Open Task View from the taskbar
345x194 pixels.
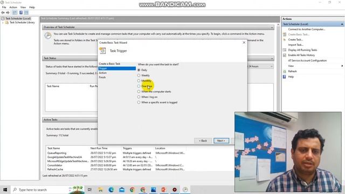89,190
